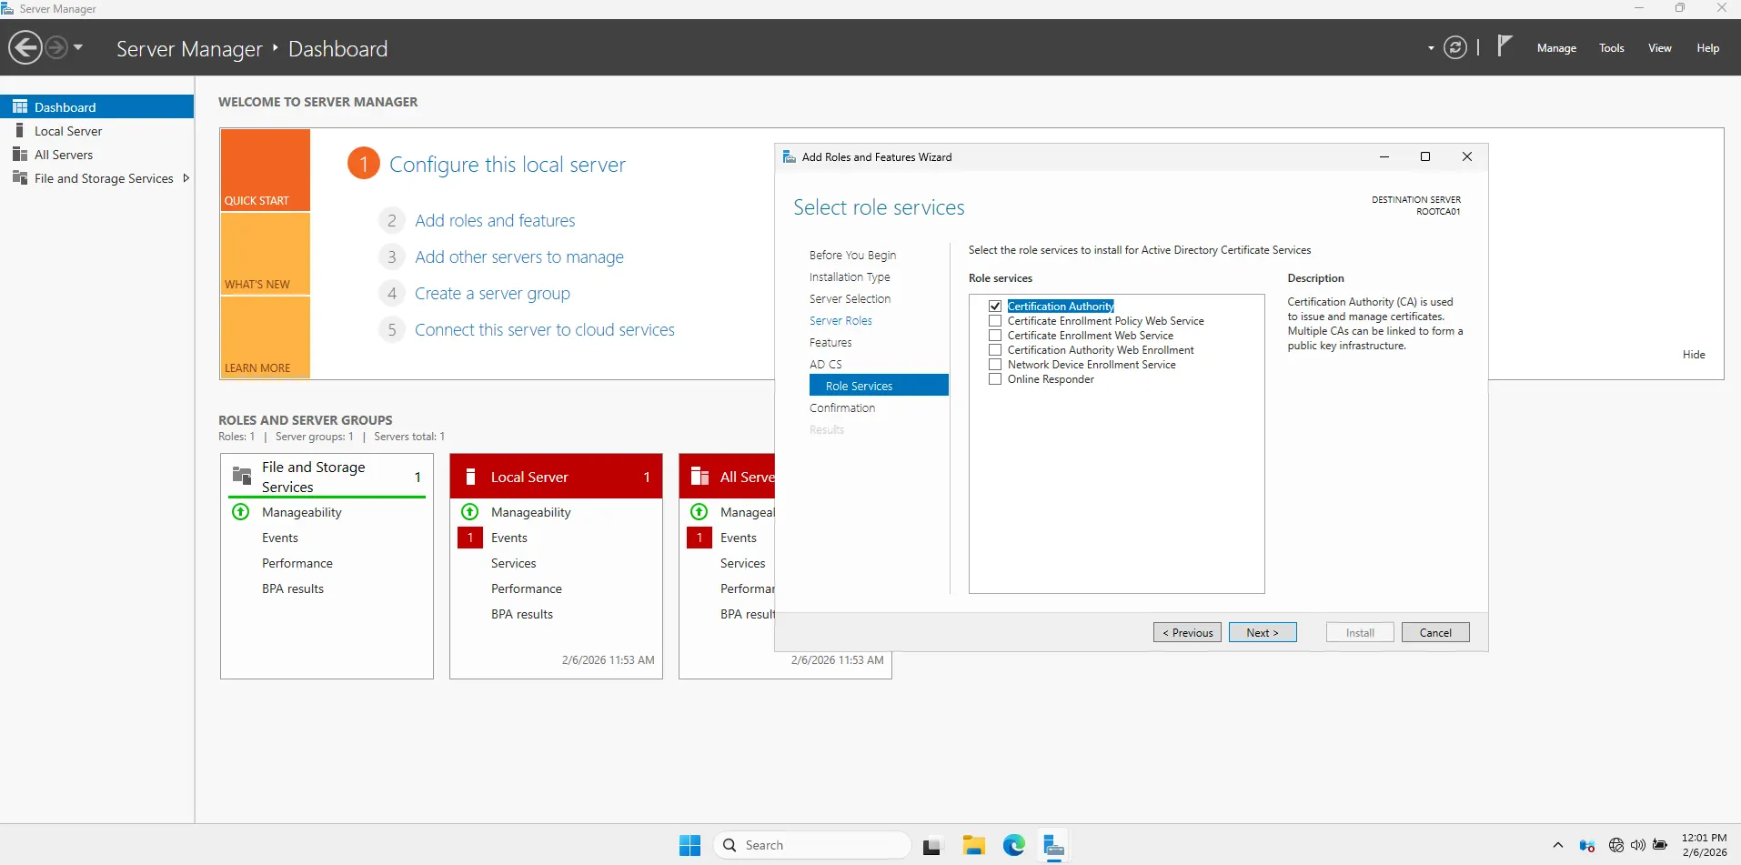Show hidden icons in the system tray
1741x865 pixels.
coord(1558,845)
